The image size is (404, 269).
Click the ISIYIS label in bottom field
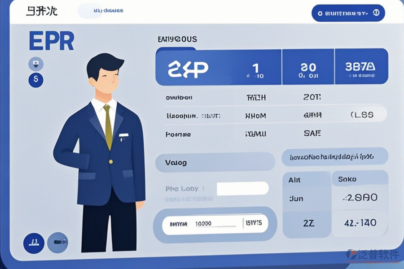click(x=254, y=223)
